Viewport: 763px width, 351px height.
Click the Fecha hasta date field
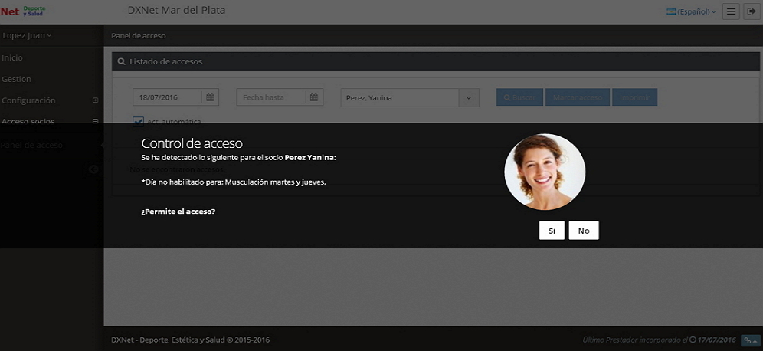[271, 97]
